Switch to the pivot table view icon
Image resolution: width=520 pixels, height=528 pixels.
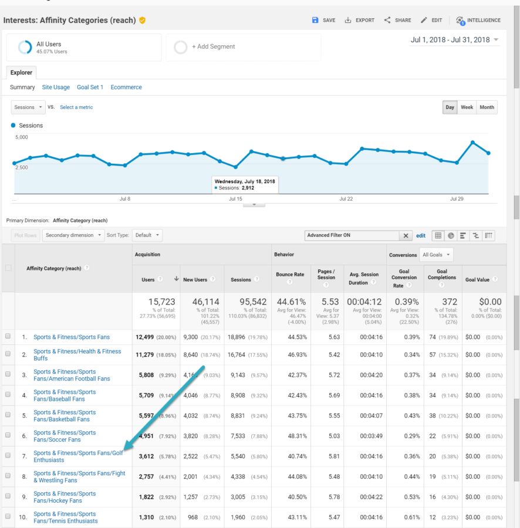(488, 235)
